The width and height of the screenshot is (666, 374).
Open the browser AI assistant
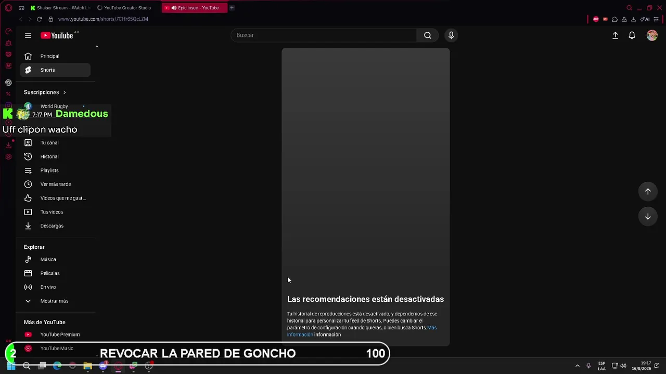point(645,19)
